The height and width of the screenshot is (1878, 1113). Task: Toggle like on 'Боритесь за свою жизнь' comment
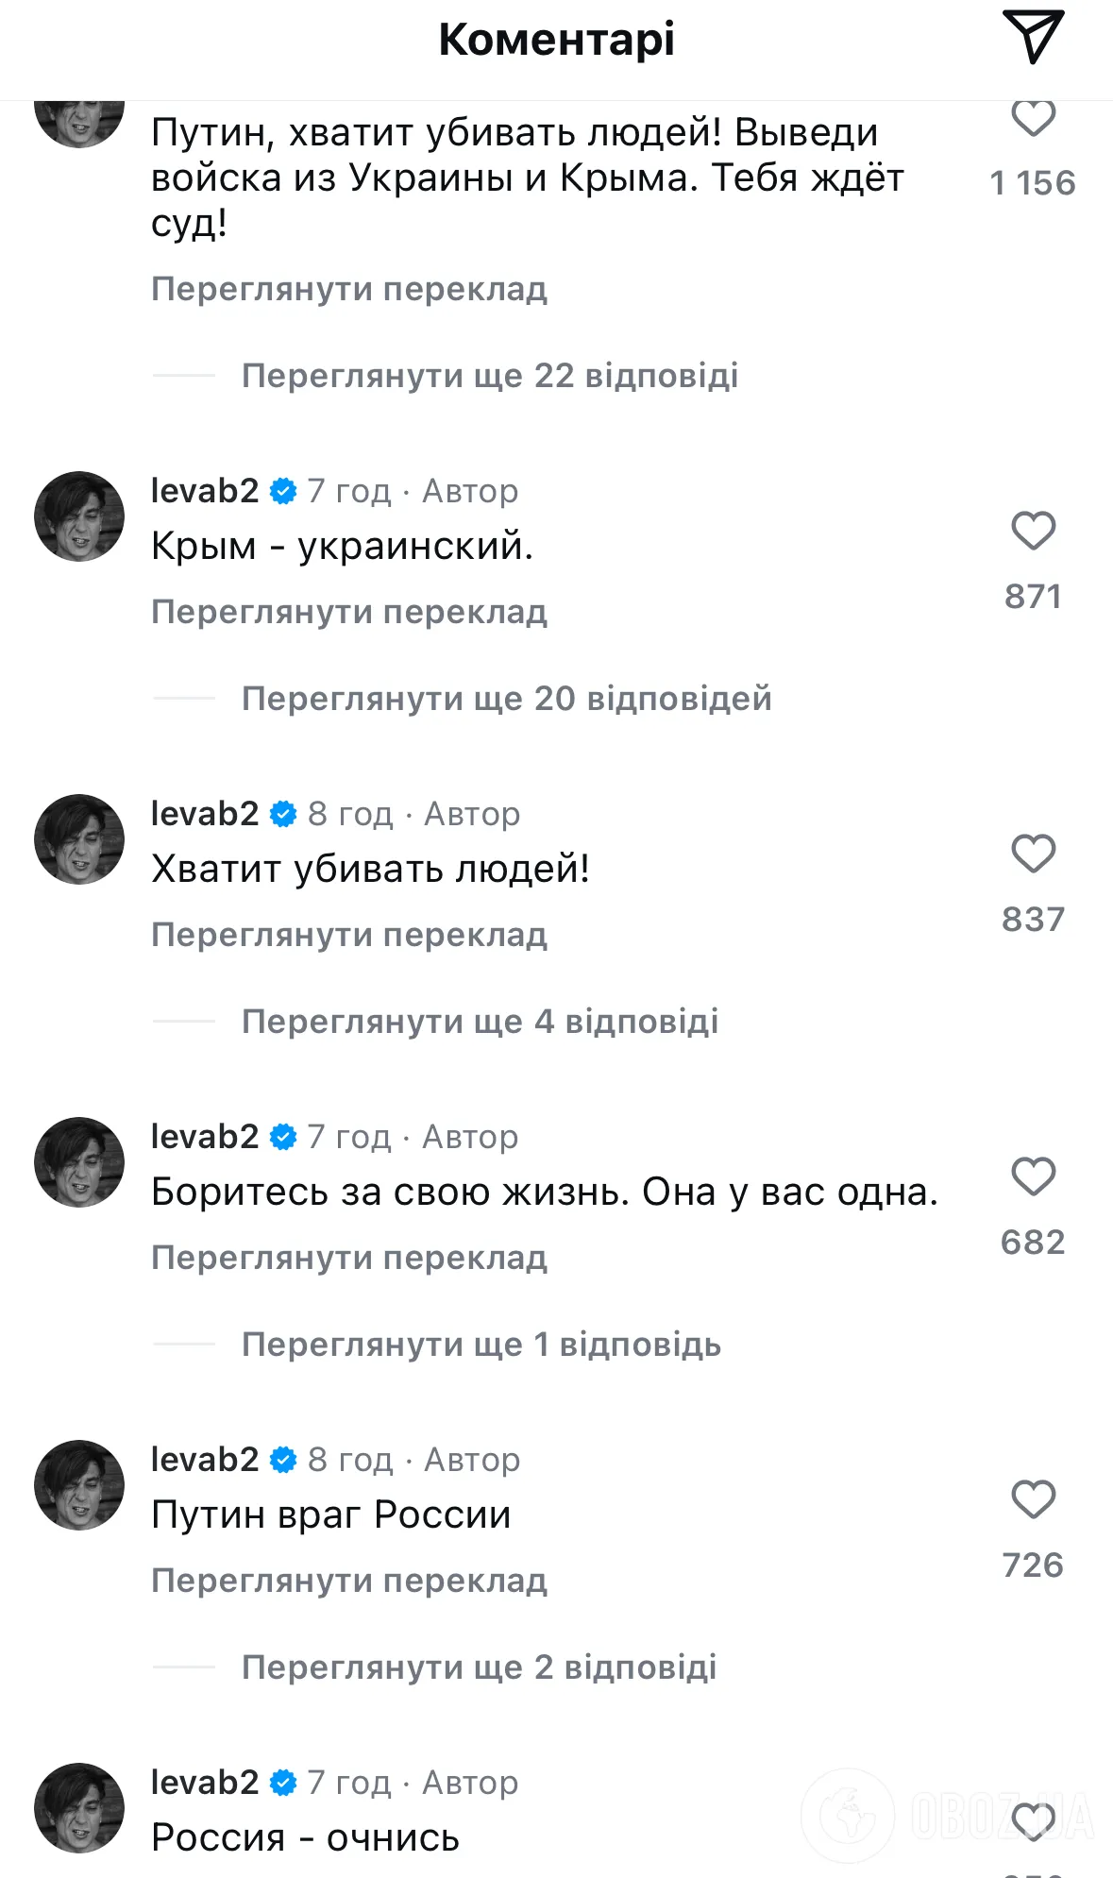(x=1032, y=1177)
